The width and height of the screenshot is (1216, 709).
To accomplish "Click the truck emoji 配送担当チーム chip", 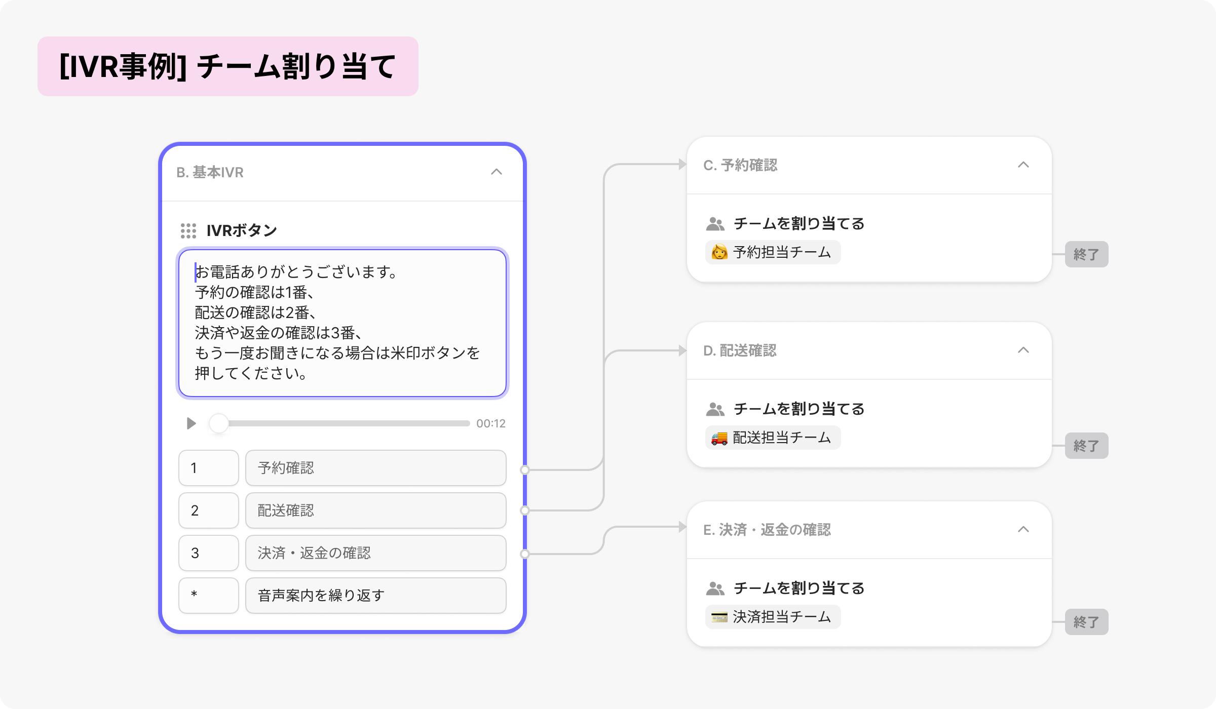I will (x=773, y=438).
